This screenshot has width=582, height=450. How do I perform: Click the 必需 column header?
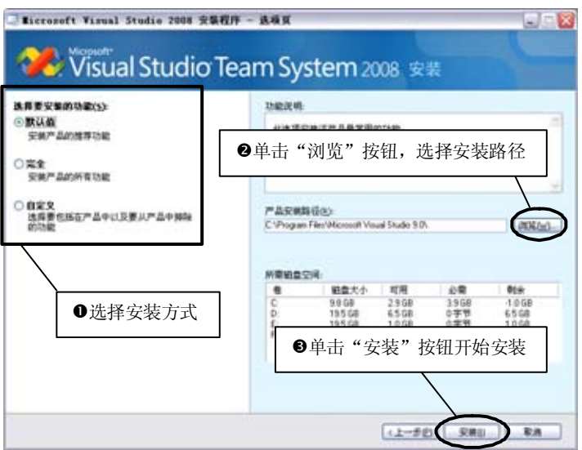click(x=468, y=289)
